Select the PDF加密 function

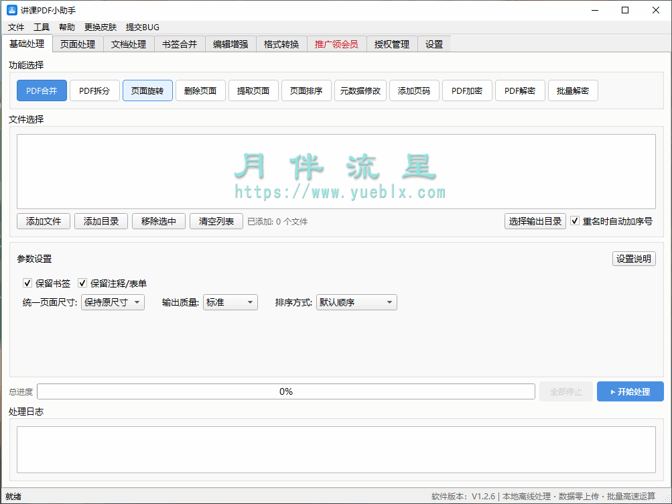tap(467, 90)
